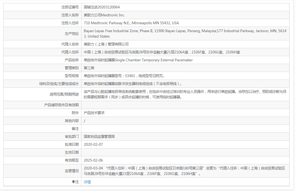Select the value 美敦力（上海）管理有限公司
Image resolution: width=297 pixels, height=191 pixels.
[106, 44]
